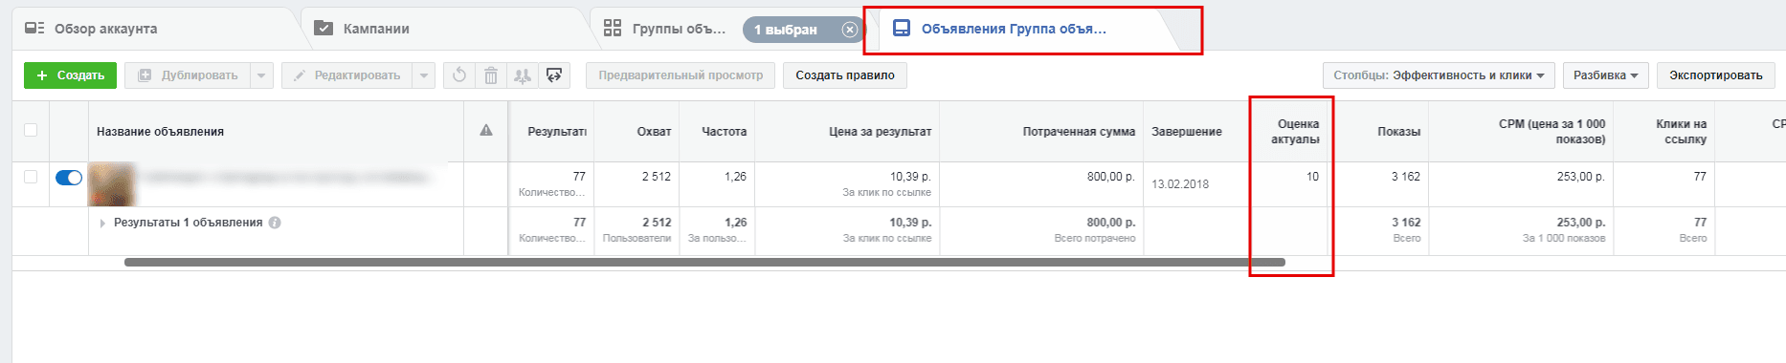Open the Редактировать dropdown arrow
This screenshot has width=1786, height=363.
click(424, 75)
